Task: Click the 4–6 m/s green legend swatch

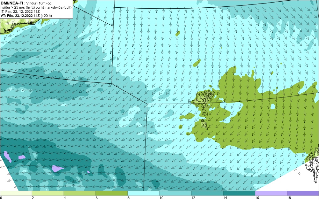Action: coord(80,193)
